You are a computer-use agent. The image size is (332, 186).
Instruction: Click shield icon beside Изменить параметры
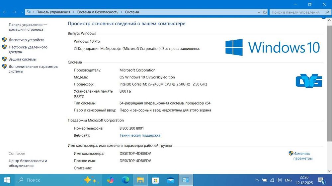291,153
